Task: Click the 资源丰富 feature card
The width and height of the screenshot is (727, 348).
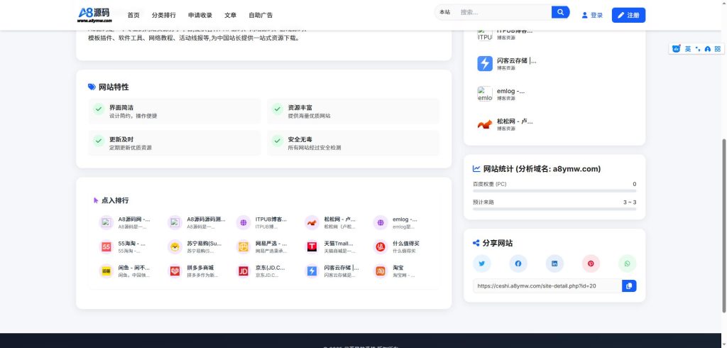Action: point(353,112)
